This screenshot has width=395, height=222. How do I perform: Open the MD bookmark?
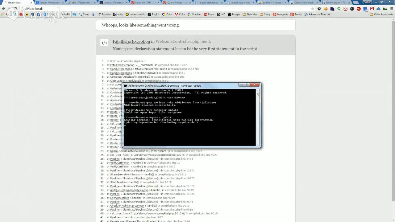click(x=221, y=14)
